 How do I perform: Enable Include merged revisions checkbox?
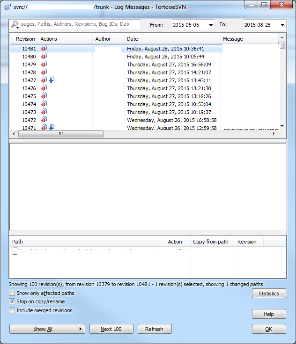(12, 310)
